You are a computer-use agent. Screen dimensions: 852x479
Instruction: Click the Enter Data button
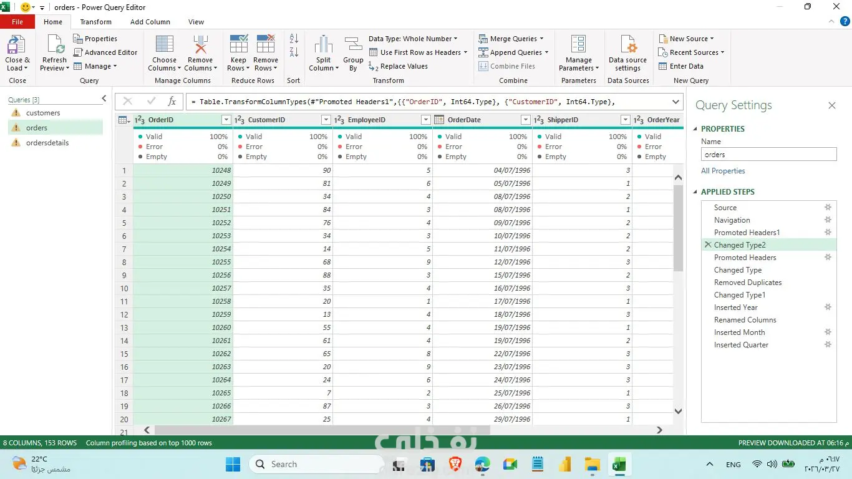681,66
